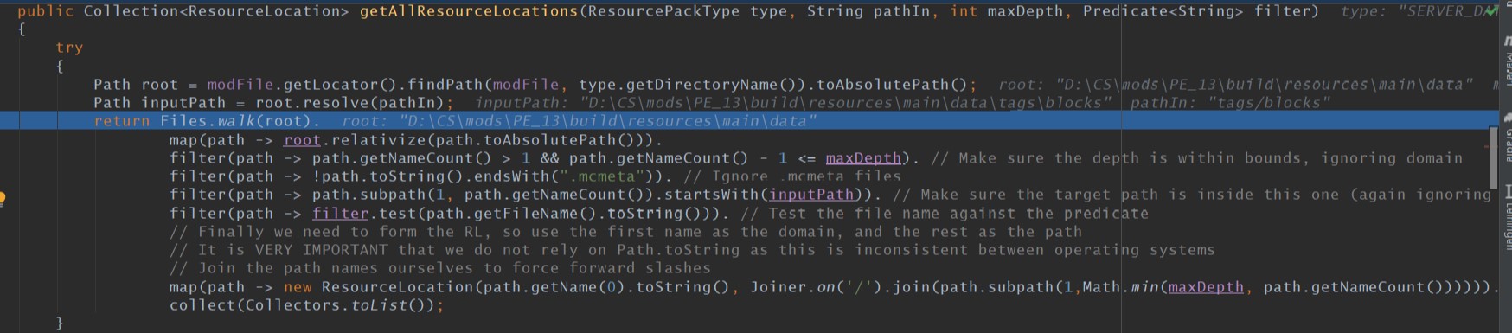Click the getAllResourceLocations method name
The image size is (1512, 333).
pyautogui.click(x=468, y=11)
